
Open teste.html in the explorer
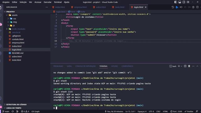point(16,60)
